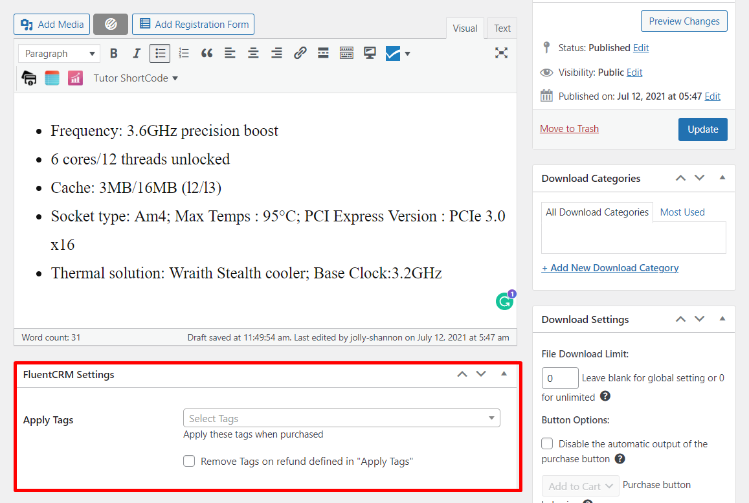Move FluentCRM Settings panel up

[462, 374]
